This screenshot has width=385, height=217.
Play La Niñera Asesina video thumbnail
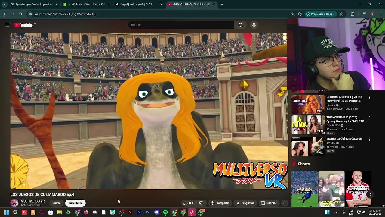(308, 104)
